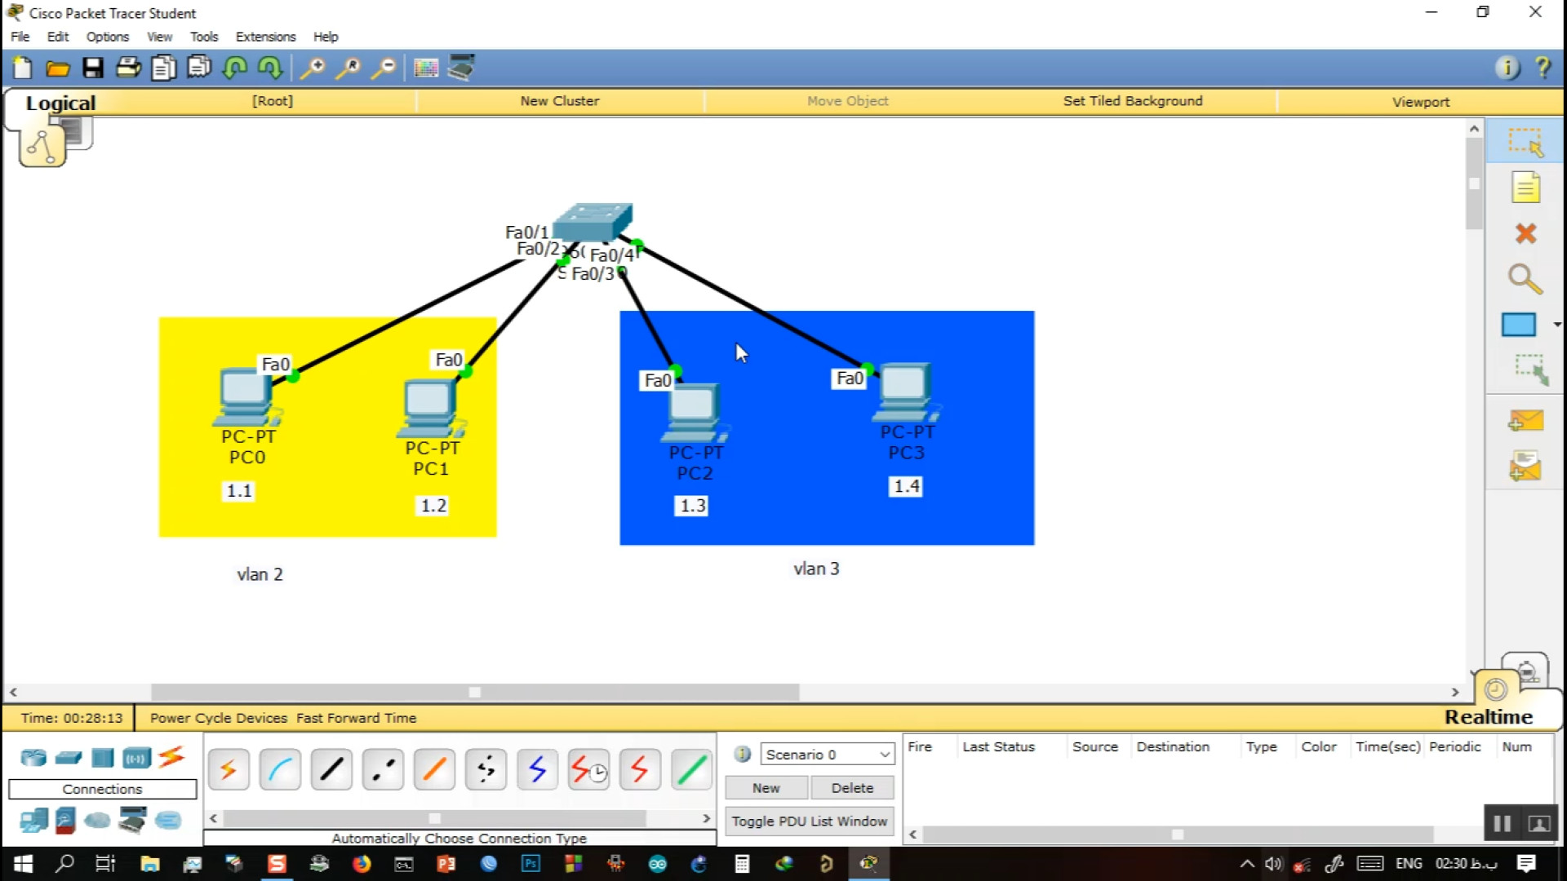Click the Redo green arrow icon

tap(270, 69)
